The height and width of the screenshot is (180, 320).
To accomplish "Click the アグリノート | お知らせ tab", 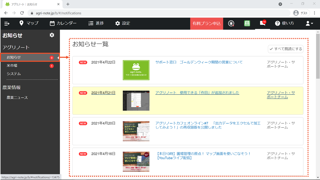I will click(32, 4).
